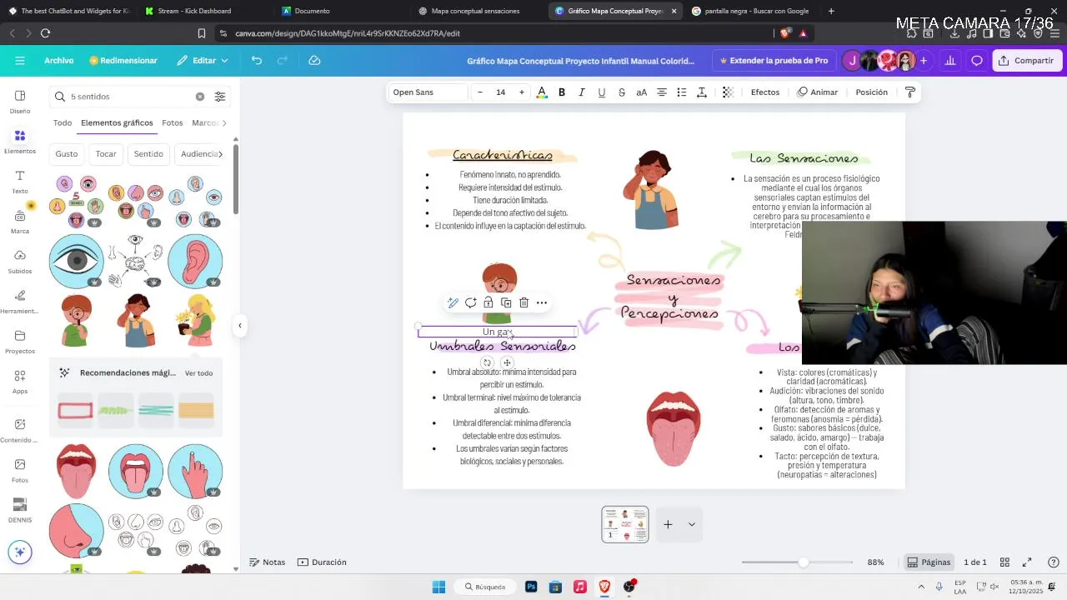1067x600 pixels.
Task: Switch to the Todo tab
Action: [x=63, y=122]
